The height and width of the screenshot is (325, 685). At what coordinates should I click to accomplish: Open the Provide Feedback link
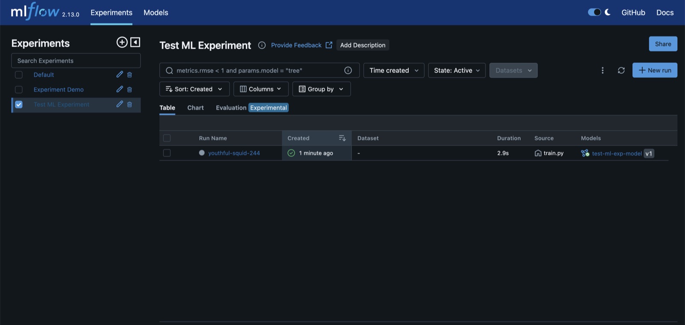[296, 45]
